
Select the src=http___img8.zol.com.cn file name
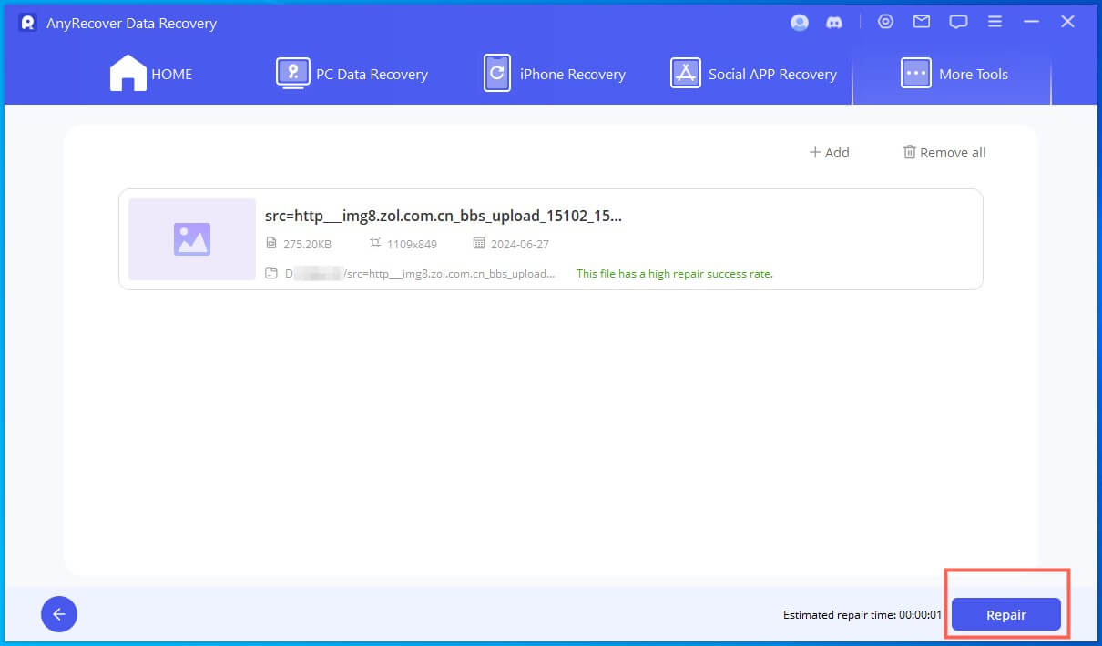(443, 216)
